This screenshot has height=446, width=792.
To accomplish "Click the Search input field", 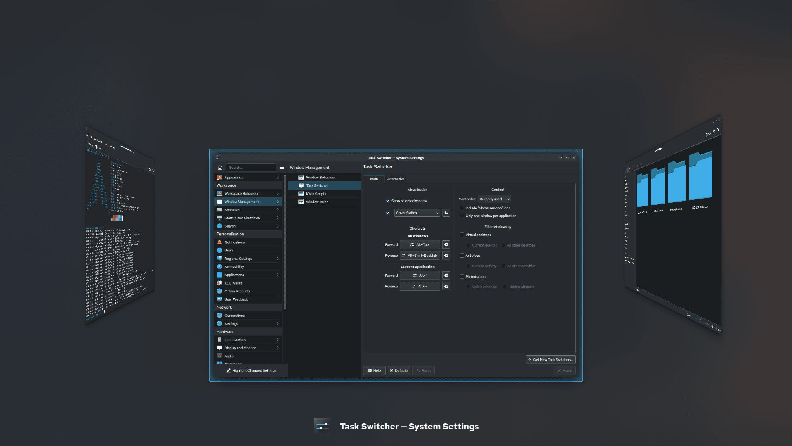I will tap(251, 168).
